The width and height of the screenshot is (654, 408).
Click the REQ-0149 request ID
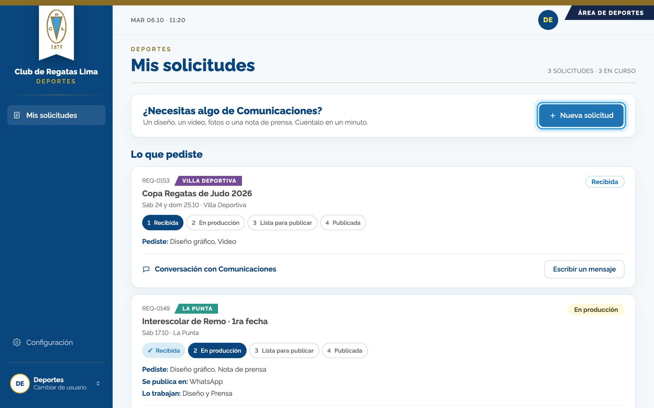point(156,309)
